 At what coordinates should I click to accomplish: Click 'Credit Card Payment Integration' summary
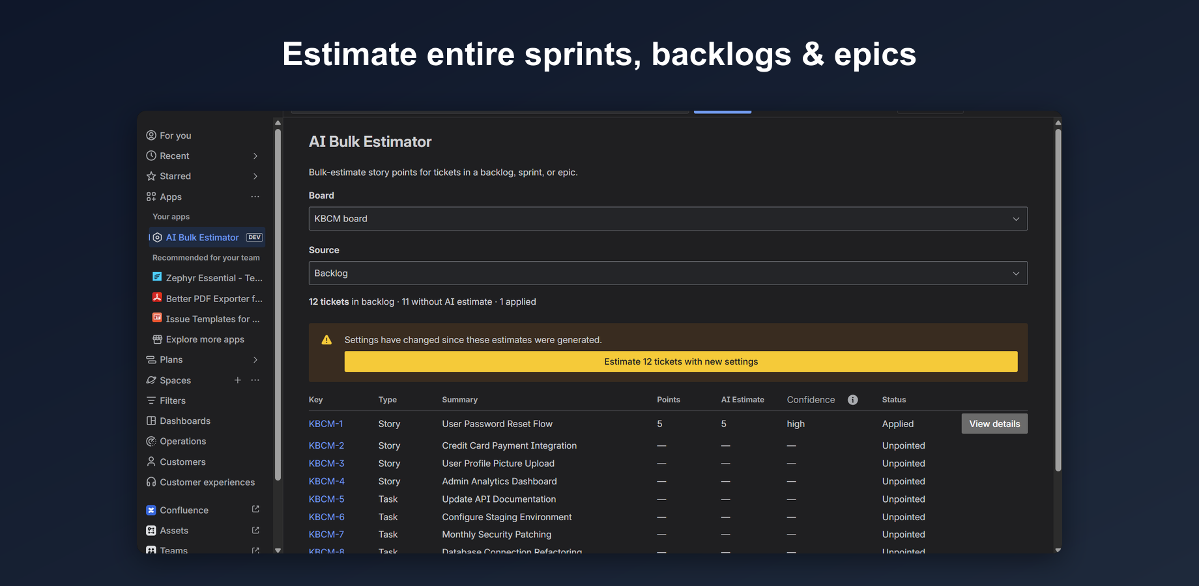510,445
